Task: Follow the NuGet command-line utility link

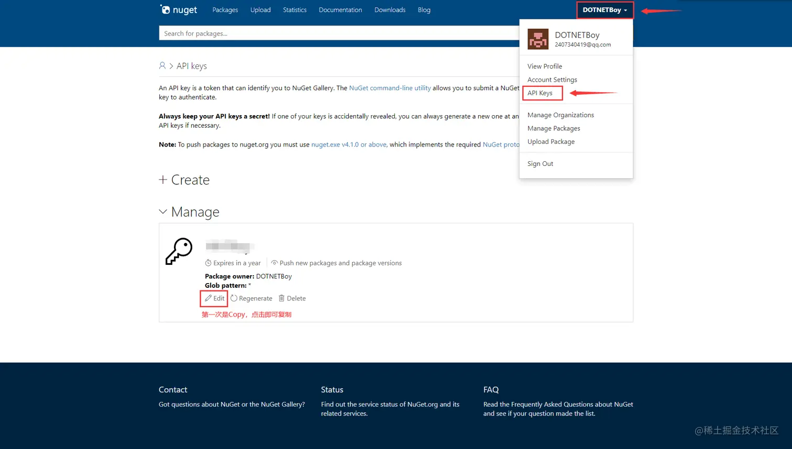Action: click(x=390, y=88)
